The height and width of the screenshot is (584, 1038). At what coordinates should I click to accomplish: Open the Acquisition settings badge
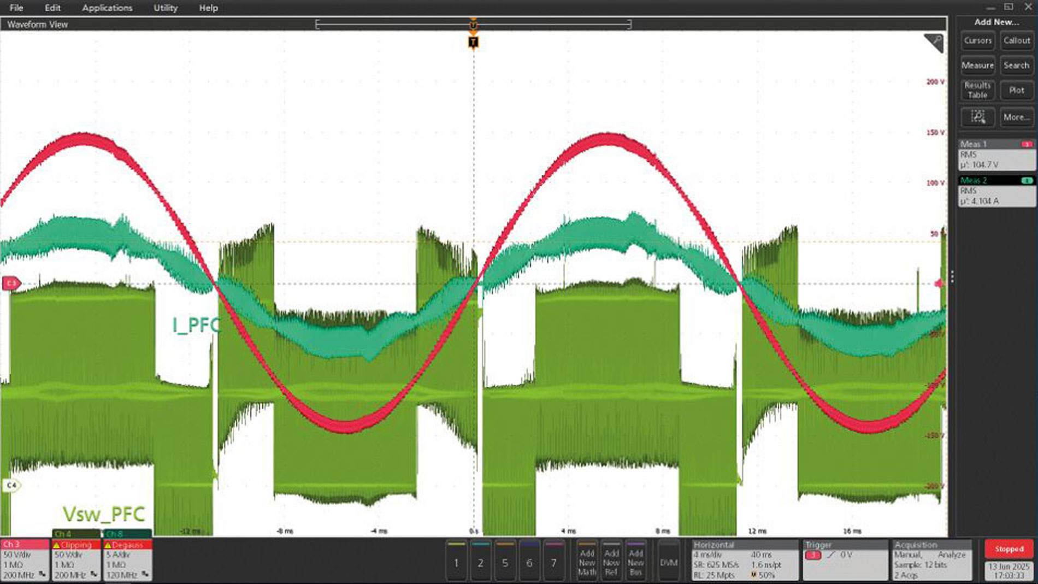pyautogui.click(x=932, y=560)
